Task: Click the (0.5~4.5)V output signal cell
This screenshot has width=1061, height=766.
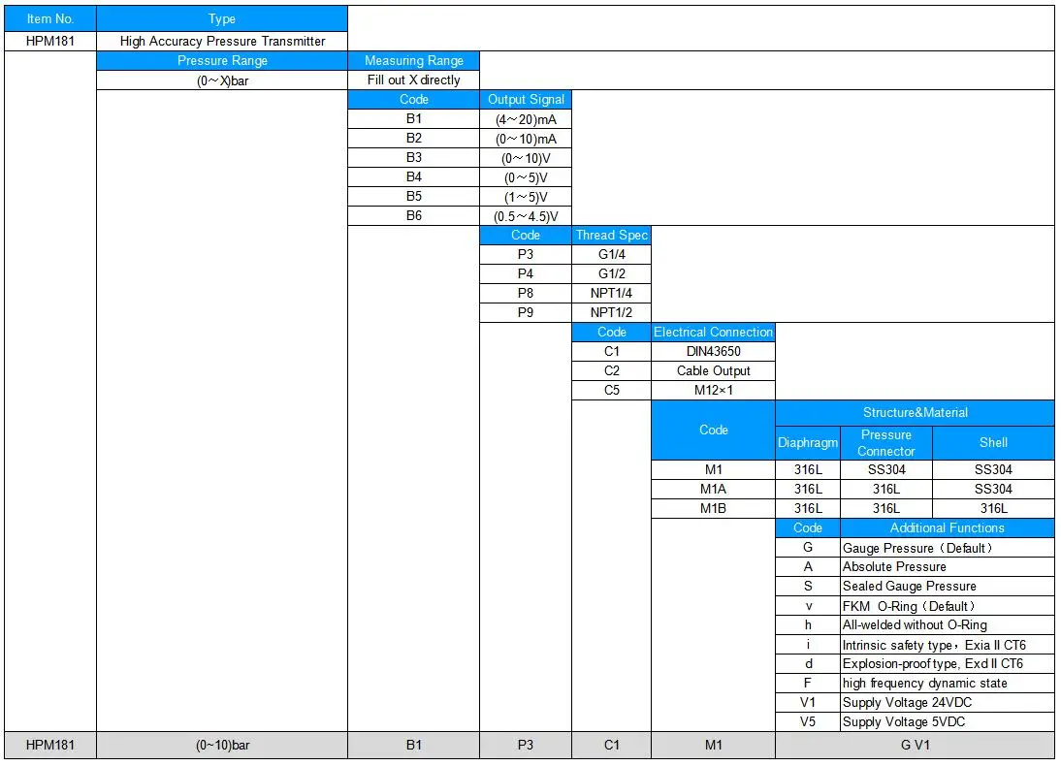Action: click(526, 216)
